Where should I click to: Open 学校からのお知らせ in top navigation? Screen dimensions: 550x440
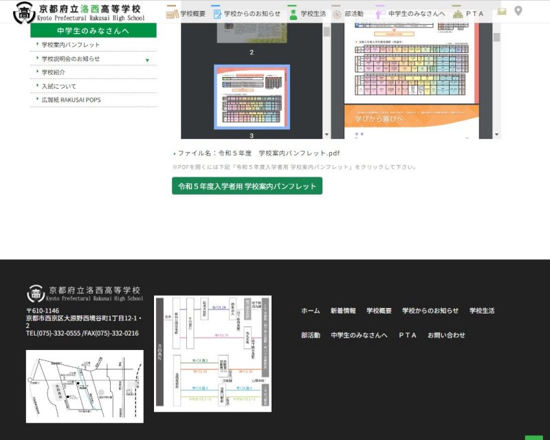246,14
